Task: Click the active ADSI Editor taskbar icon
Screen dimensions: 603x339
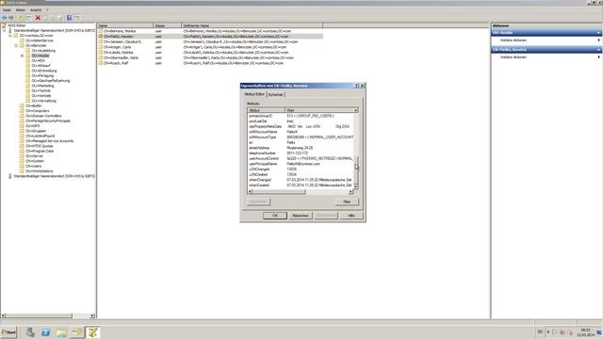Action: tap(92, 332)
